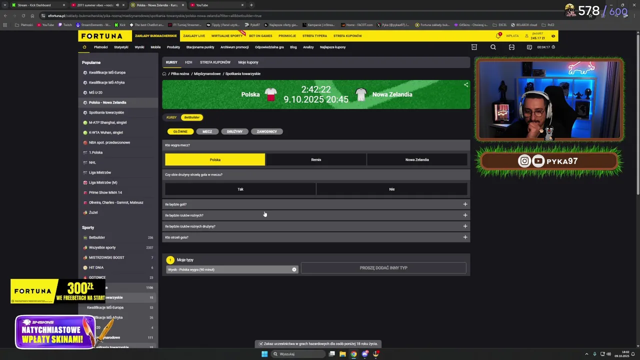
Task: Open 'Kwalifikacje MŚ-Europa' in the Popularne list
Action: pos(107,72)
